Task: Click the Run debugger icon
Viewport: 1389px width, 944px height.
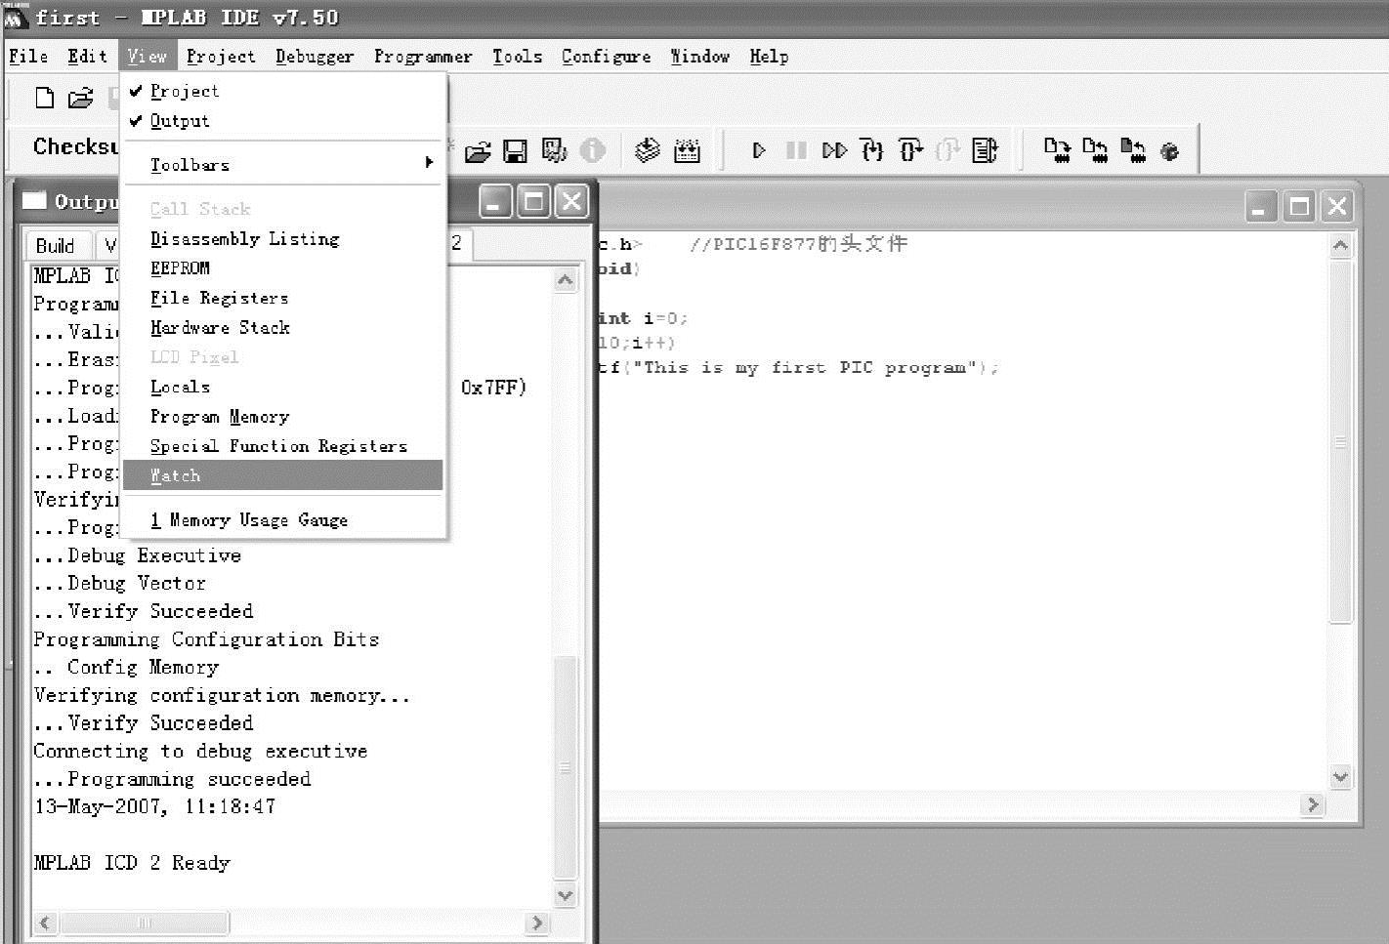Action: point(759,150)
